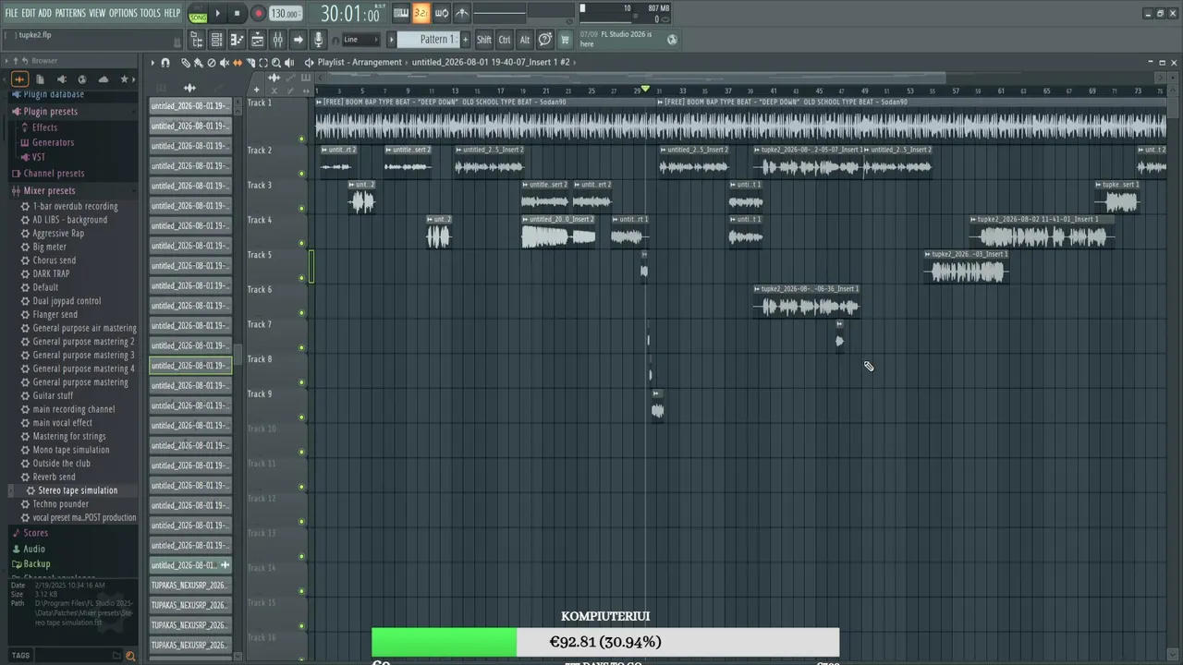Image resolution: width=1183 pixels, height=665 pixels.
Task: Open the OPTIONS menu
Action: pos(123,13)
